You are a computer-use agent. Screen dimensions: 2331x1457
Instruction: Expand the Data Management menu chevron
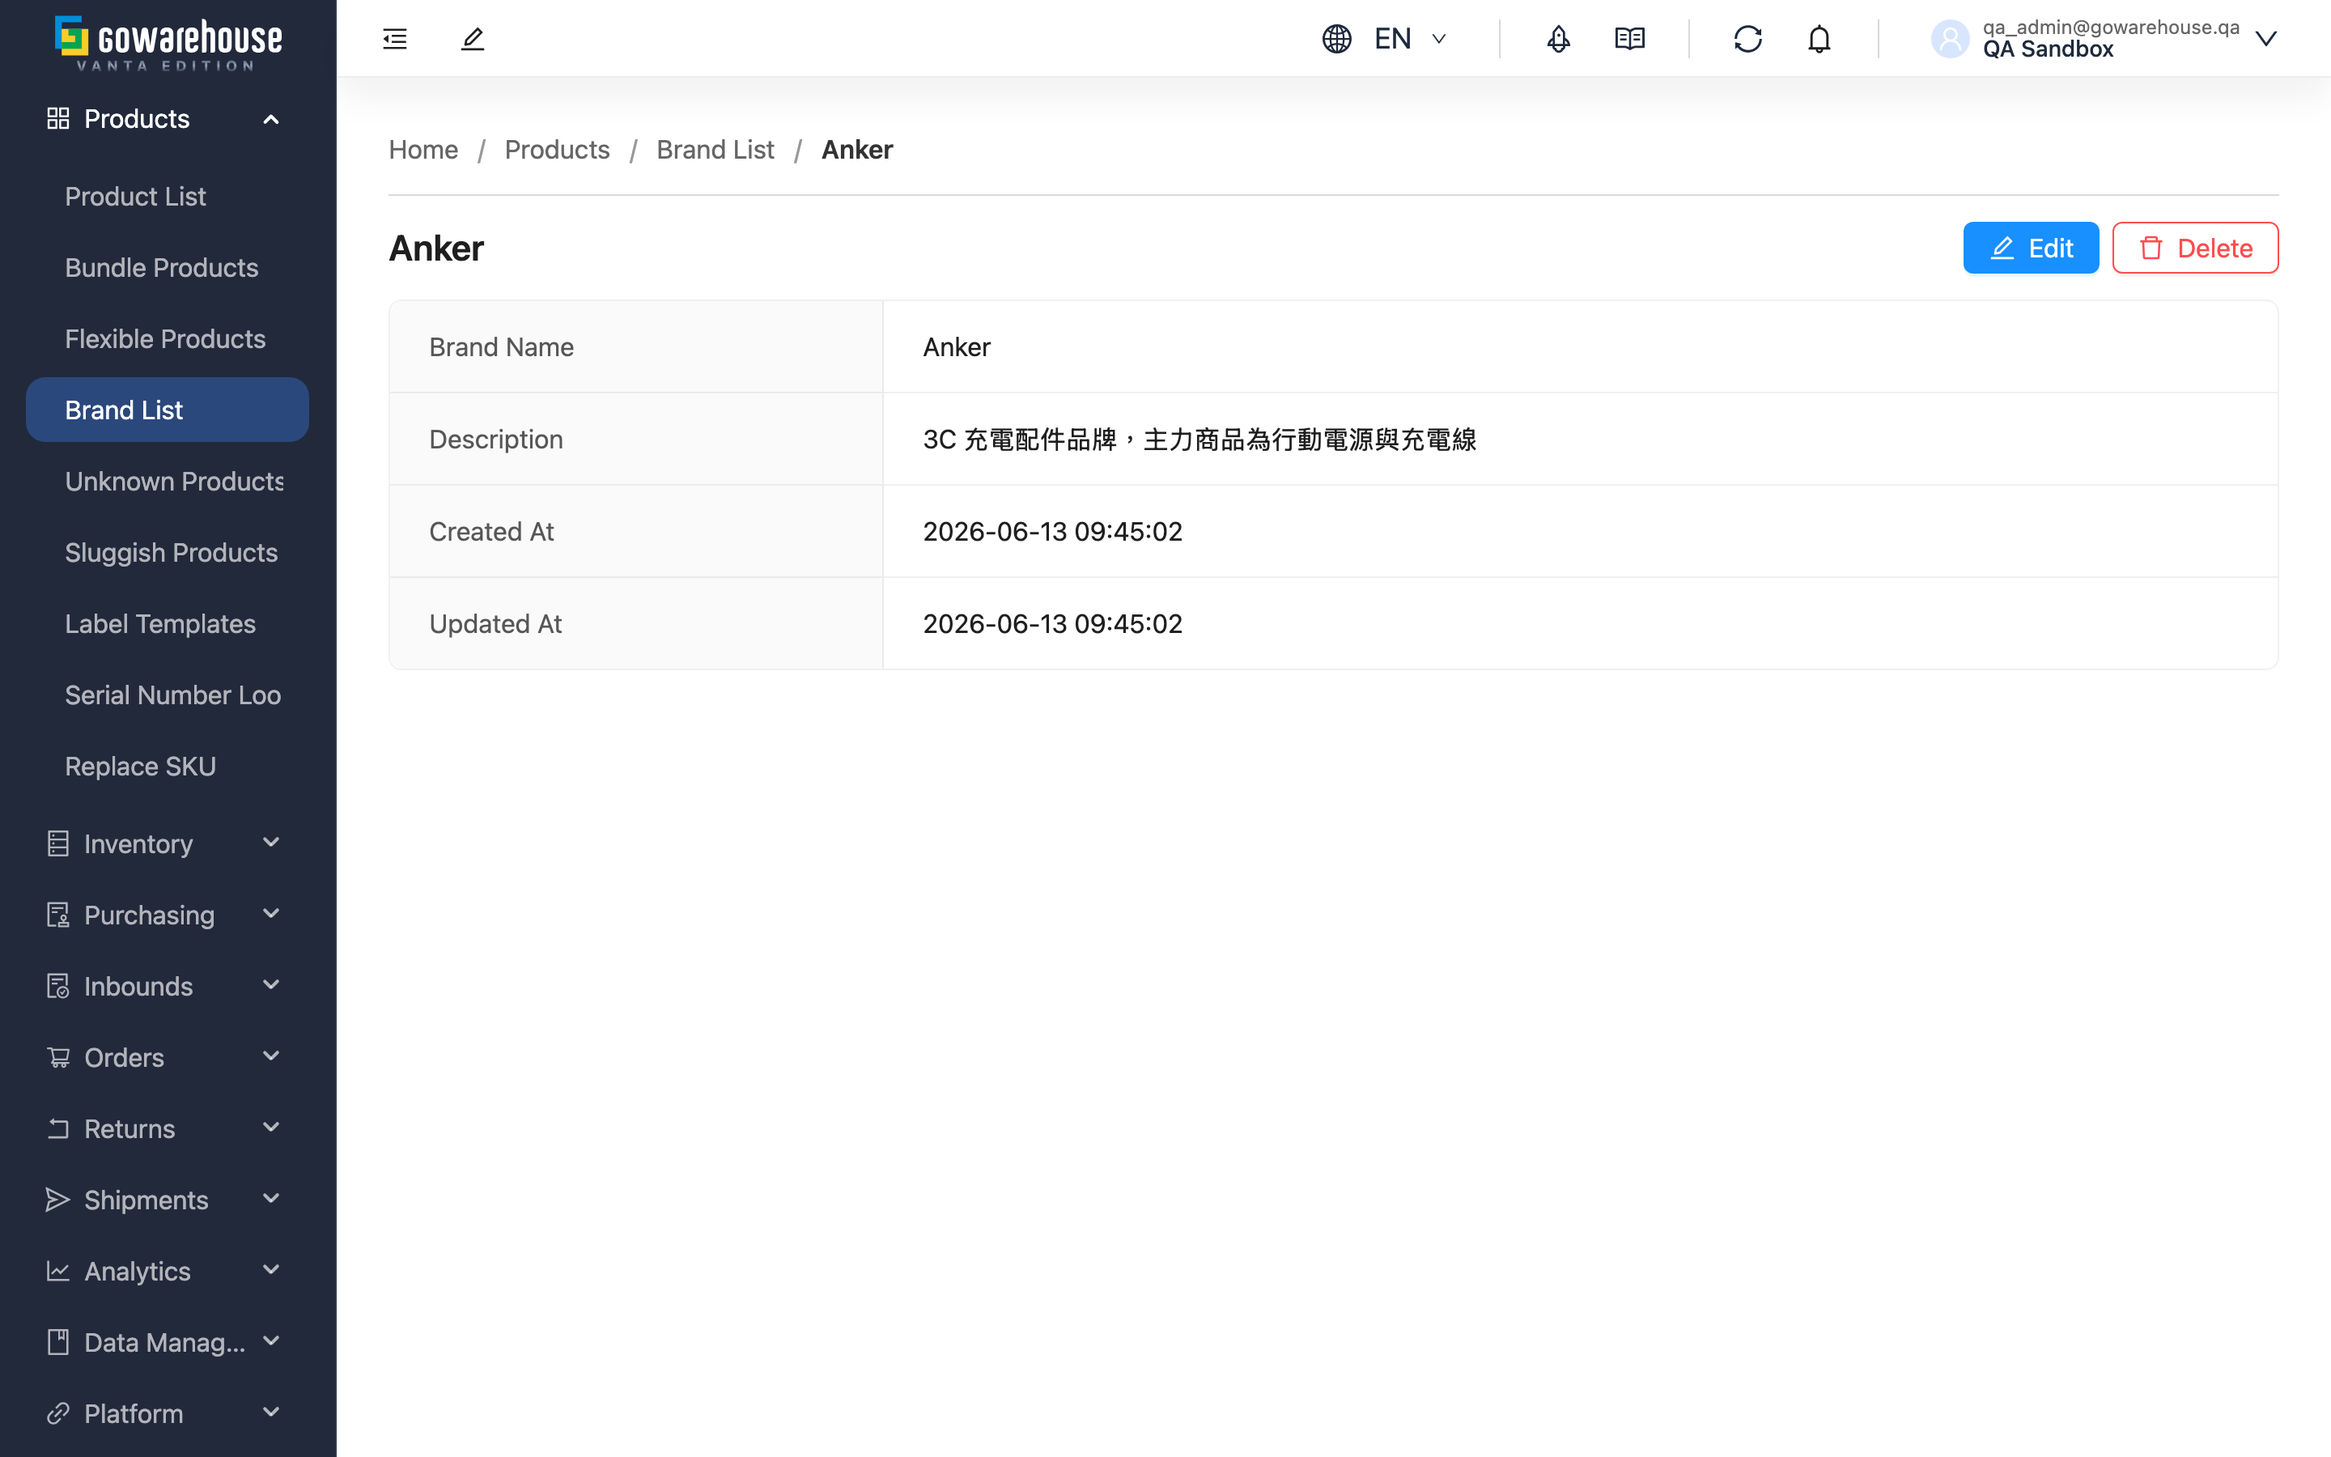[270, 1341]
